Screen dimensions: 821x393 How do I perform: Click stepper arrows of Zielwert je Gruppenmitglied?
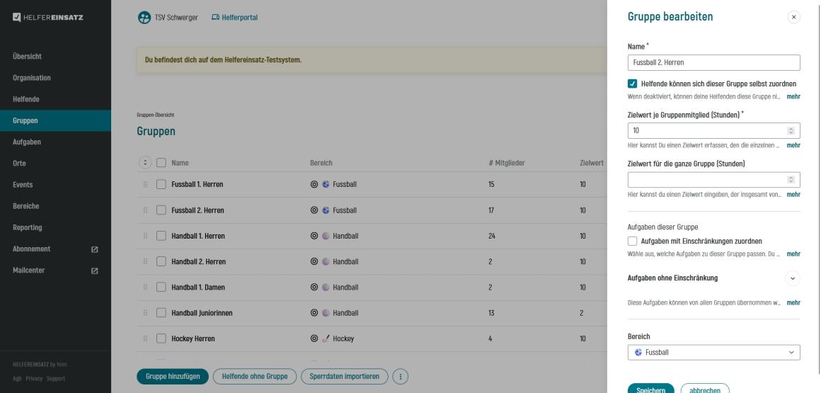pos(791,131)
